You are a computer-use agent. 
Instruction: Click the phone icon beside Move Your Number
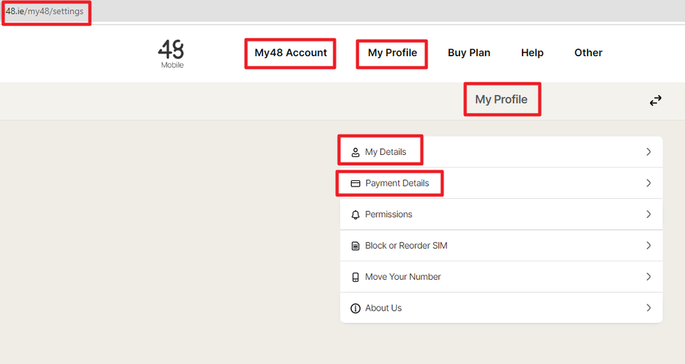pos(355,277)
